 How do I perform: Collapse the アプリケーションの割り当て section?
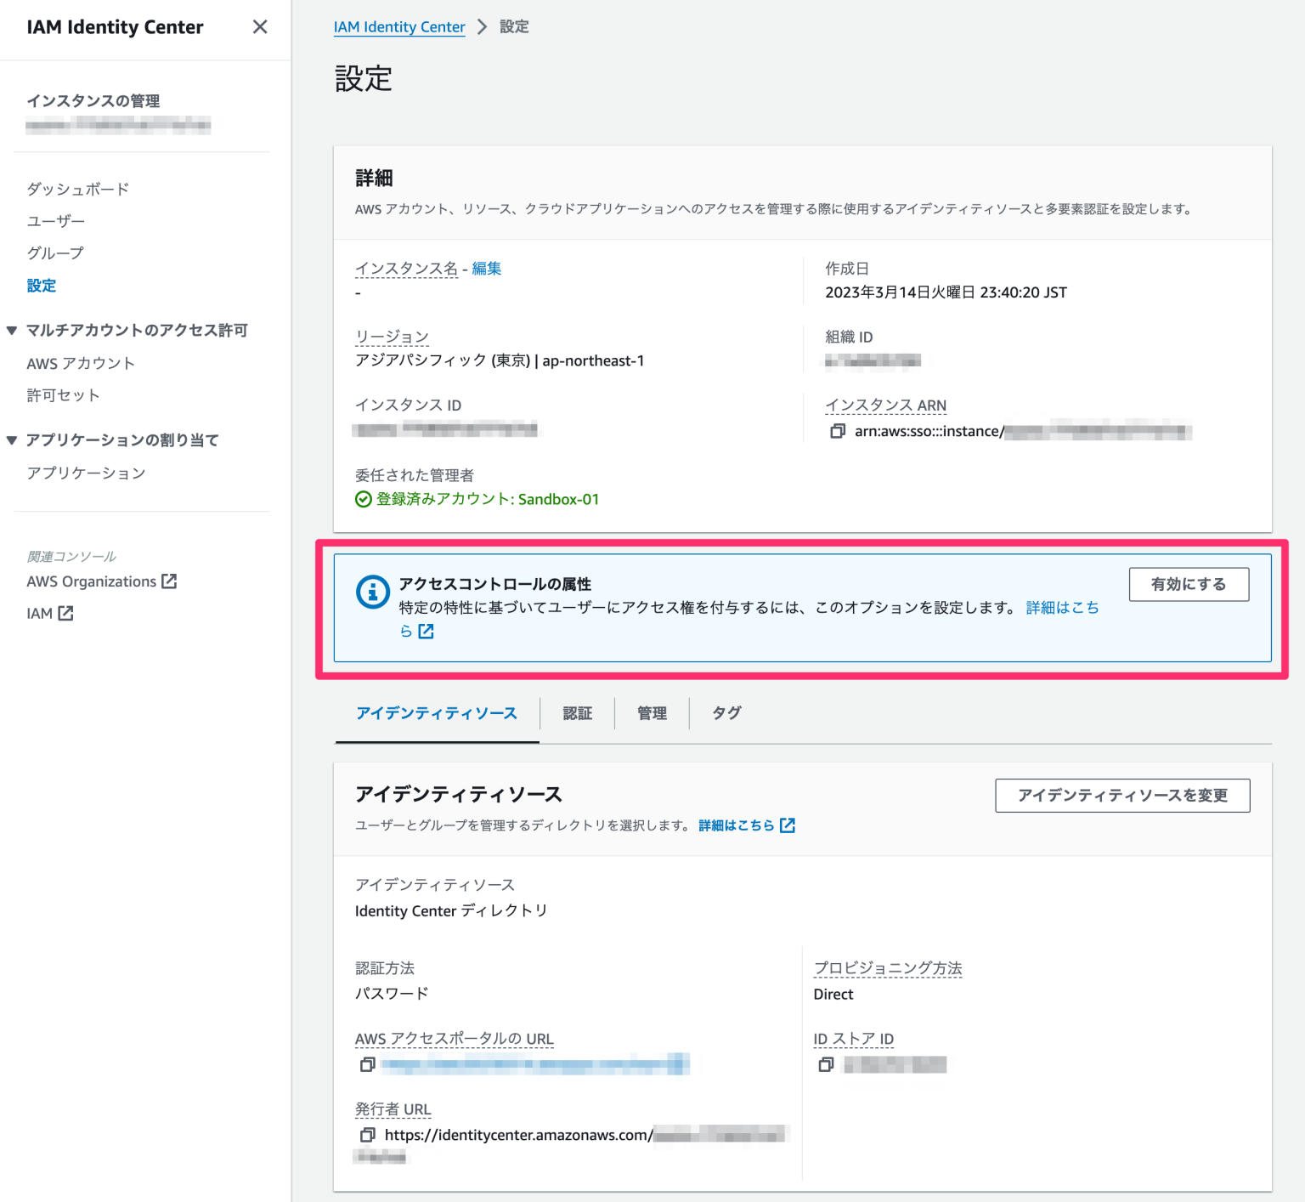click(11, 439)
